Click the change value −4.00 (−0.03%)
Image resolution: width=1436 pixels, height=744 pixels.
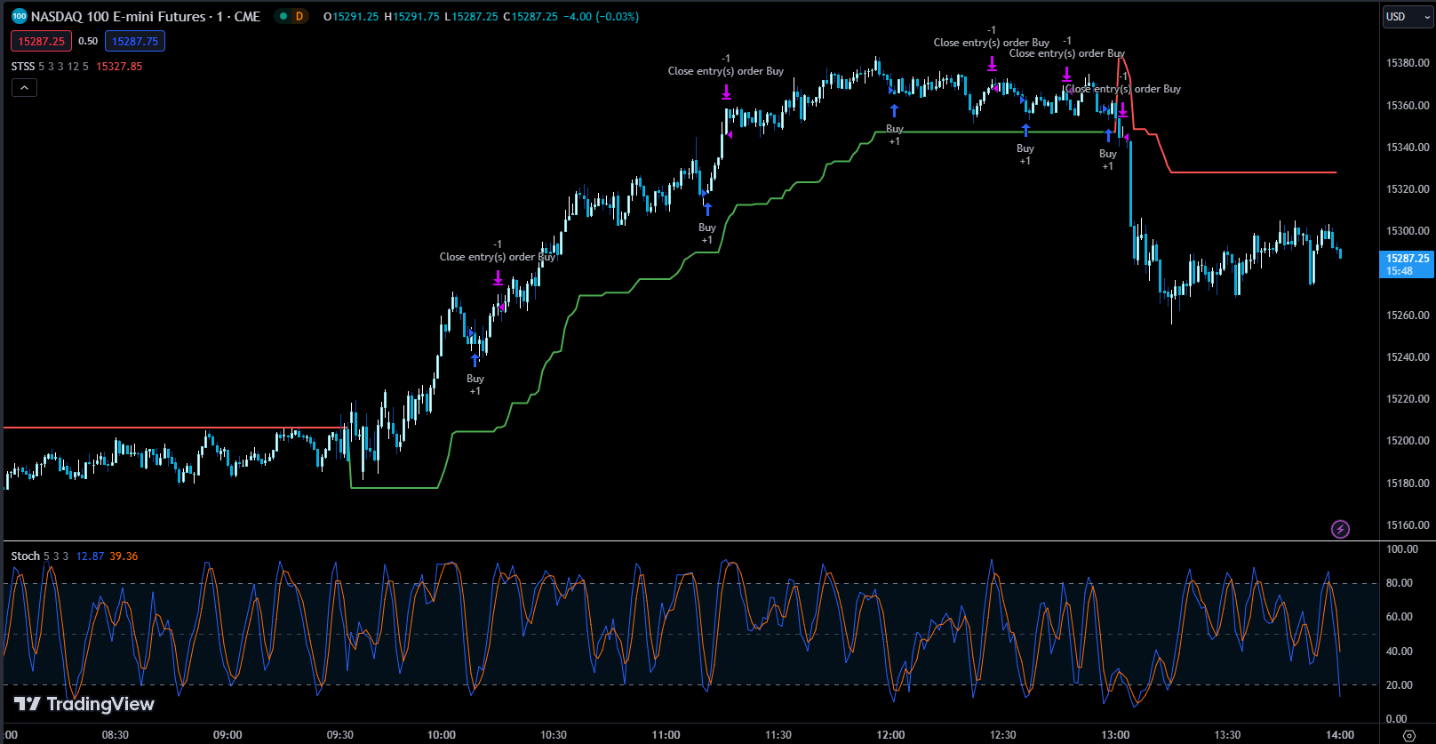click(x=601, y=17)
